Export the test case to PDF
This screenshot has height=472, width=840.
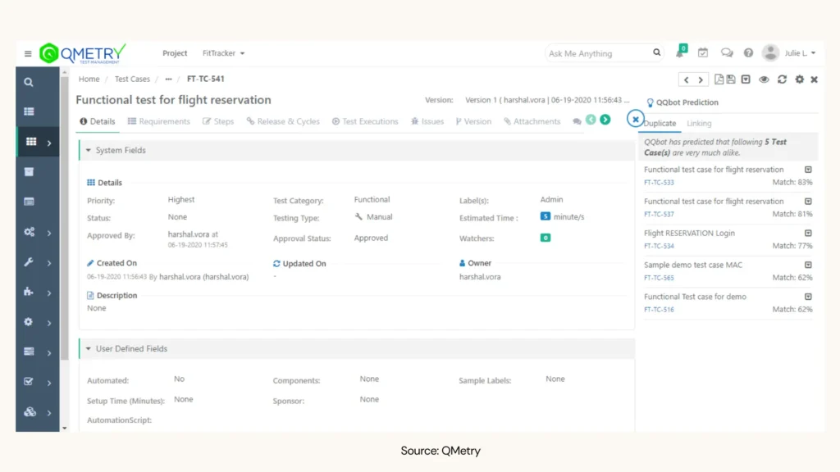[x=719, y=79]
